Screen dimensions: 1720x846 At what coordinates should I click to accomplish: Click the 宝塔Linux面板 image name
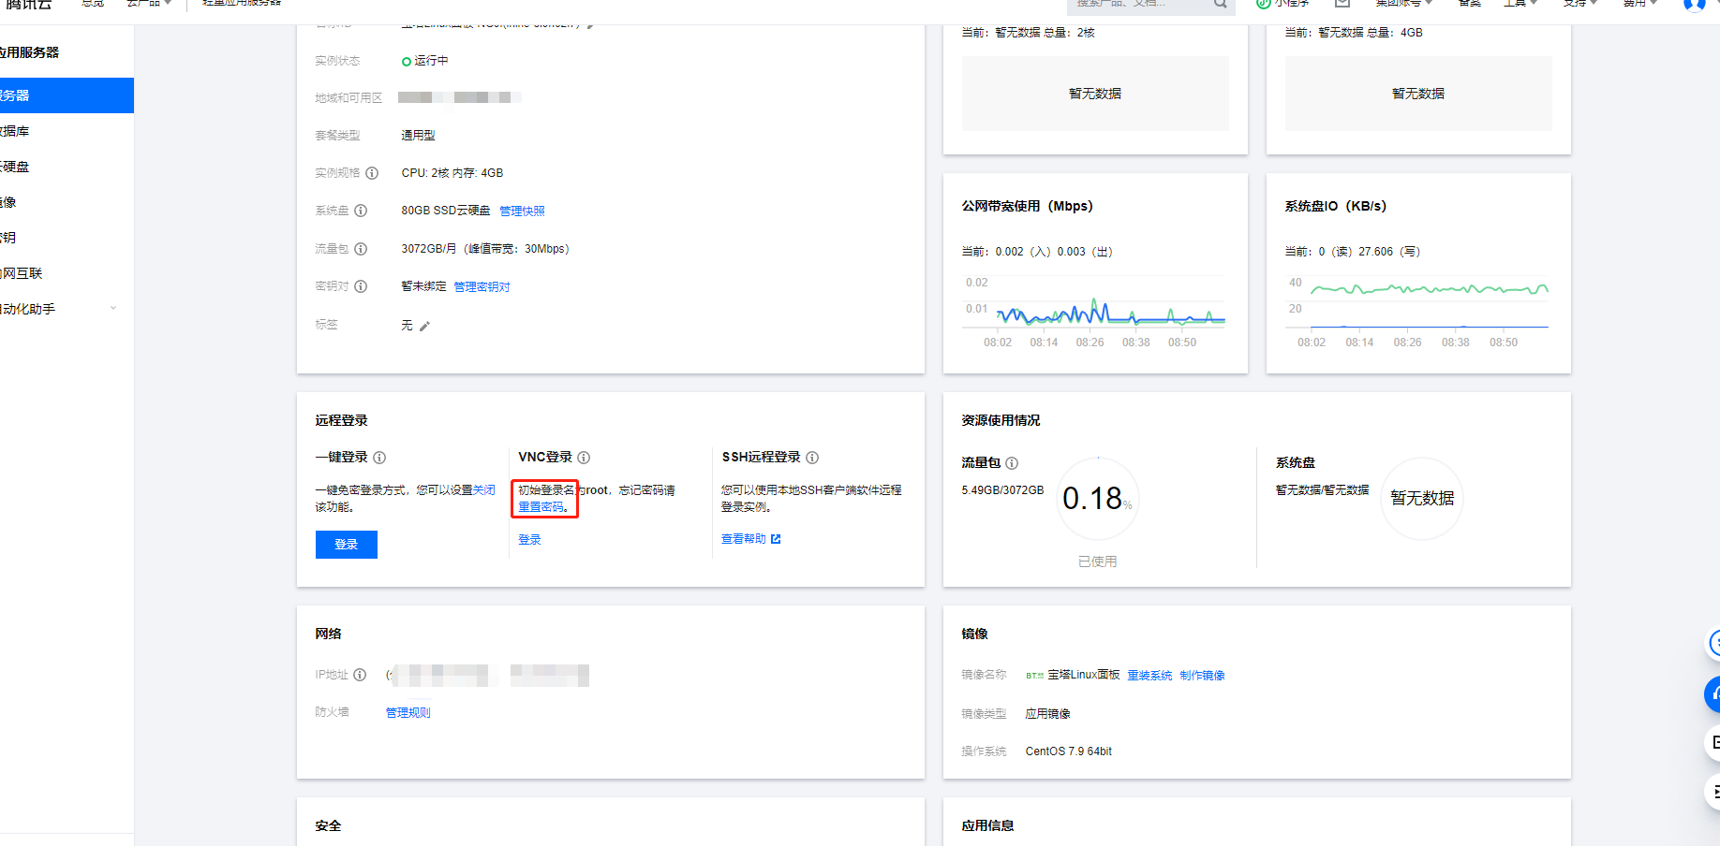pyautogui.click(x=1084, y=675)
